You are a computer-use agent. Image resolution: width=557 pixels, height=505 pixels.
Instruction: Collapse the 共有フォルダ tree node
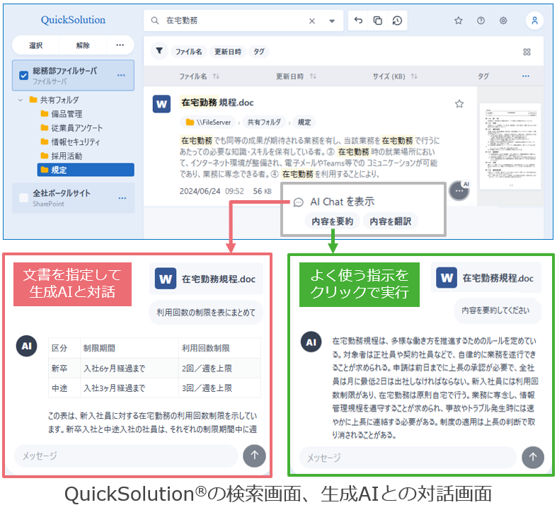click(21, 100)
